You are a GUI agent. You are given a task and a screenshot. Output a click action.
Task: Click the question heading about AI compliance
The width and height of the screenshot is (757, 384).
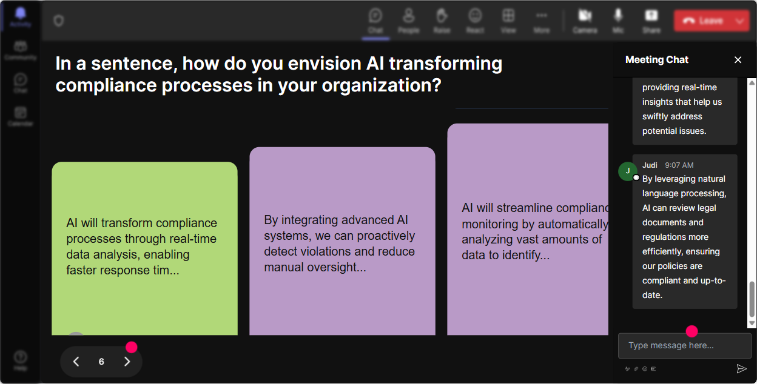(279, 74)
